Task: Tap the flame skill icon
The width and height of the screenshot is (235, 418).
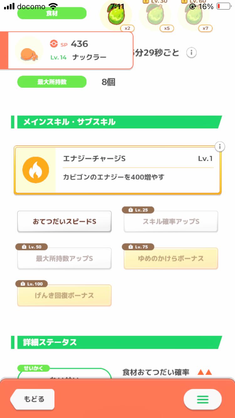Action: tap(36, 170)
